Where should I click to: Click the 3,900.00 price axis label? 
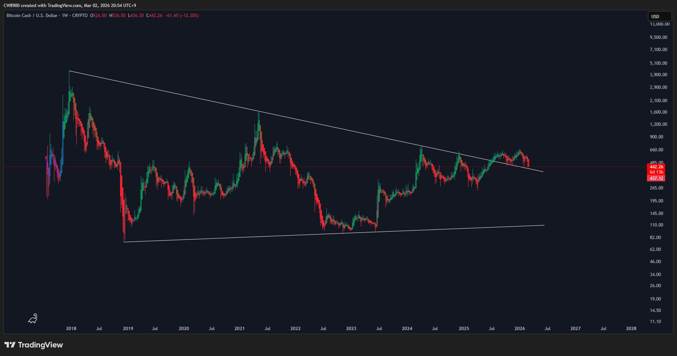point(658,75)
